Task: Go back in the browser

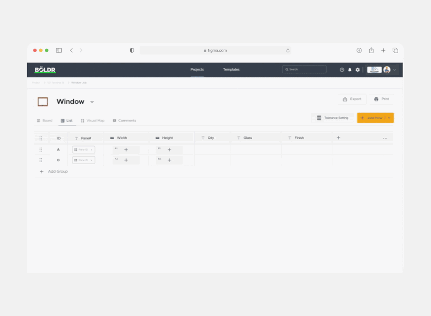Action: (x=72, y=50)
